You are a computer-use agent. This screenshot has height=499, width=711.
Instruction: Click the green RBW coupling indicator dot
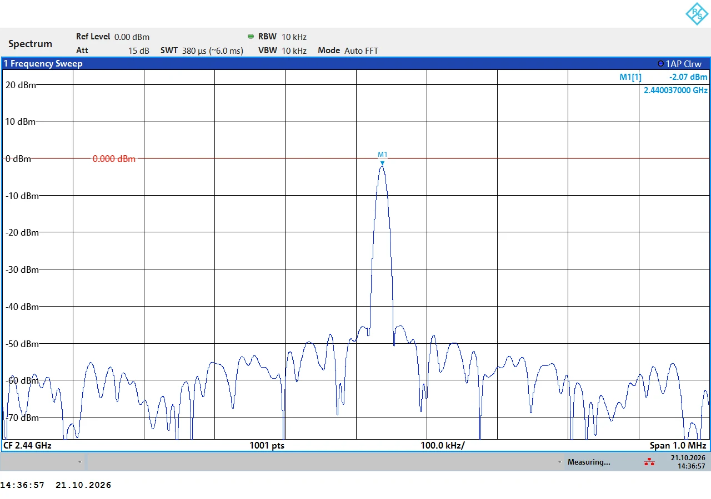coord(251,37)
